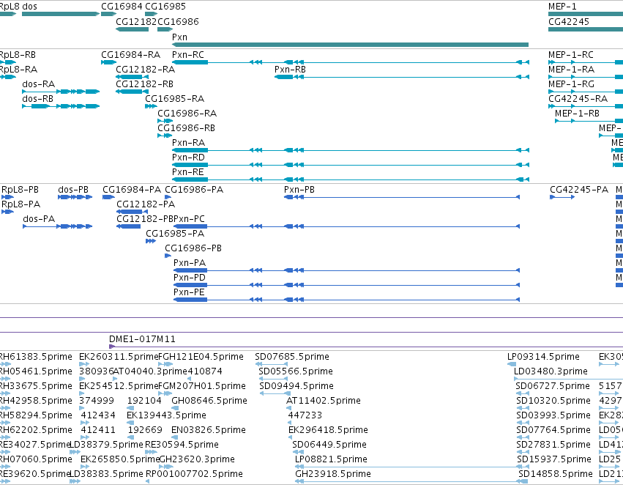
Task: Open EST label SD05566.5prime
Action: [x=296, y=371]
